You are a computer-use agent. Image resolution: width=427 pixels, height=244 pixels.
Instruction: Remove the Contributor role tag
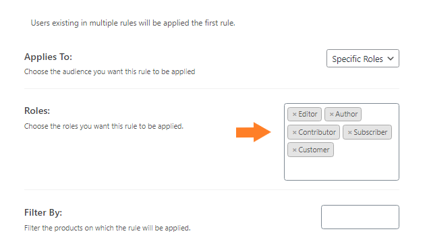294,133
